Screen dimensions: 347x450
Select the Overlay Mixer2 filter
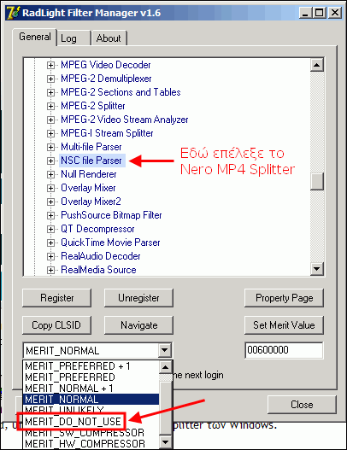(91, 202)
